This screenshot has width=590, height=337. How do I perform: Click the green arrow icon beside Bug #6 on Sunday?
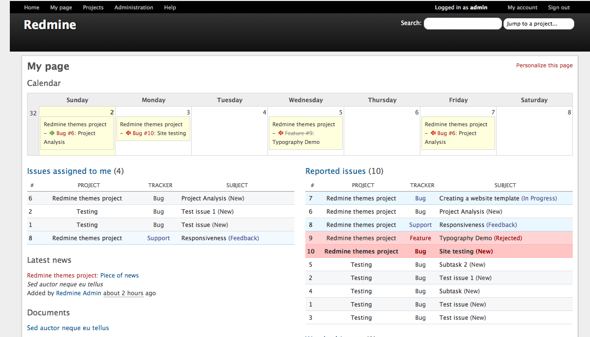52,133
